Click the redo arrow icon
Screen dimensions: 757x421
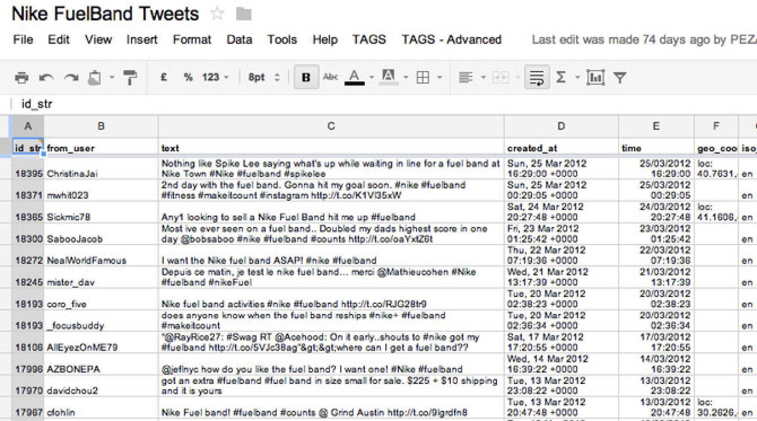tap(71, 78)
